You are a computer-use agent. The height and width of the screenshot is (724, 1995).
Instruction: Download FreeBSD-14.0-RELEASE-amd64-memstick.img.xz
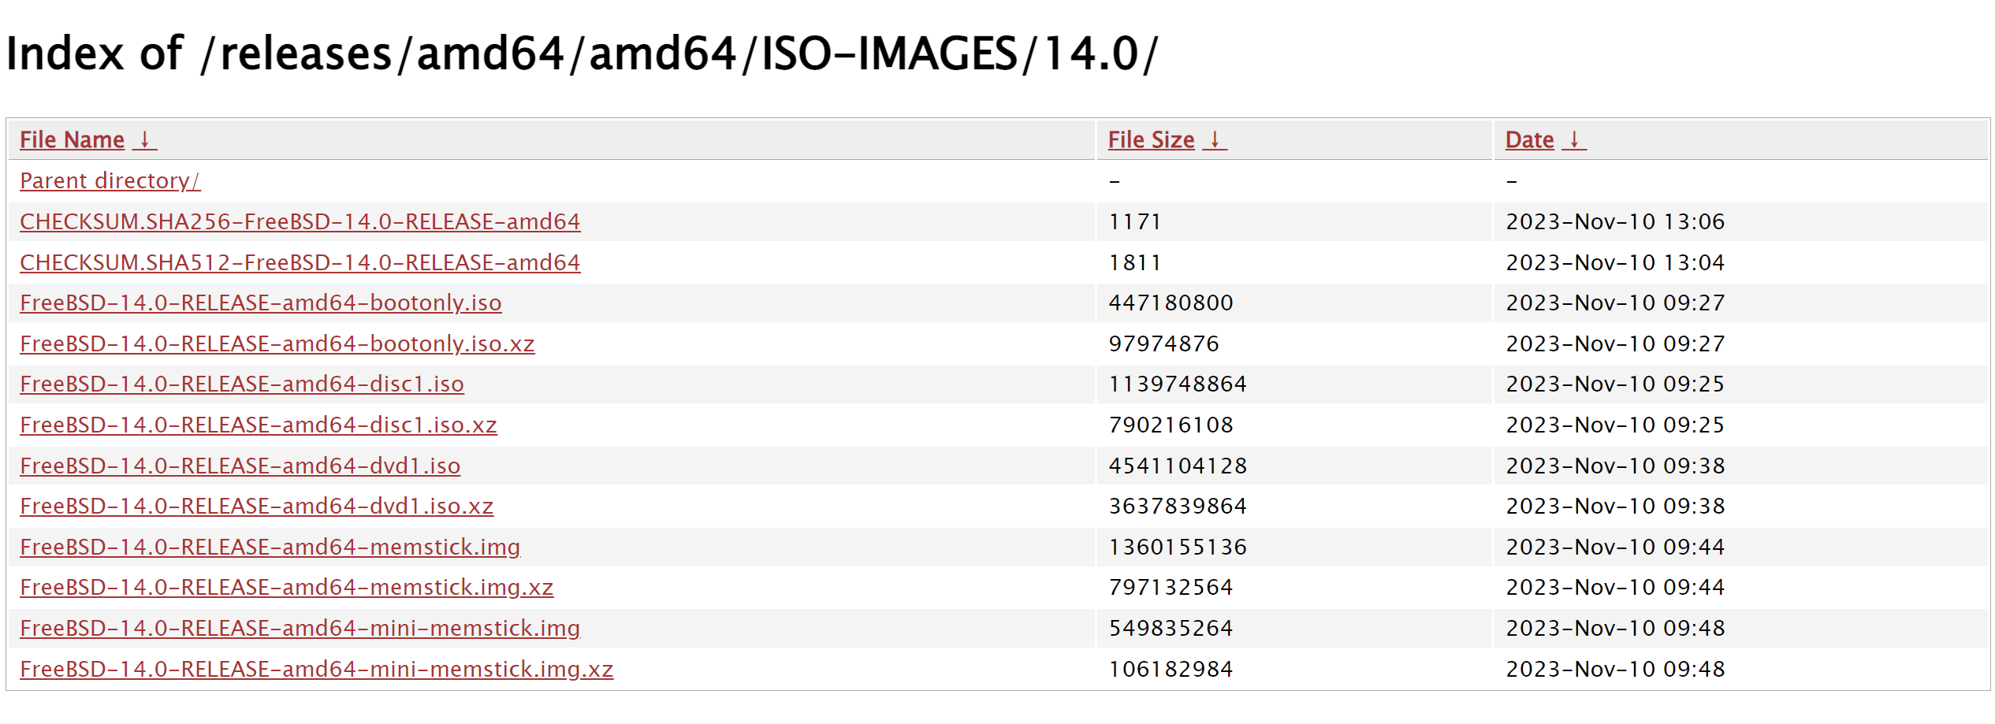coord(287,587)
